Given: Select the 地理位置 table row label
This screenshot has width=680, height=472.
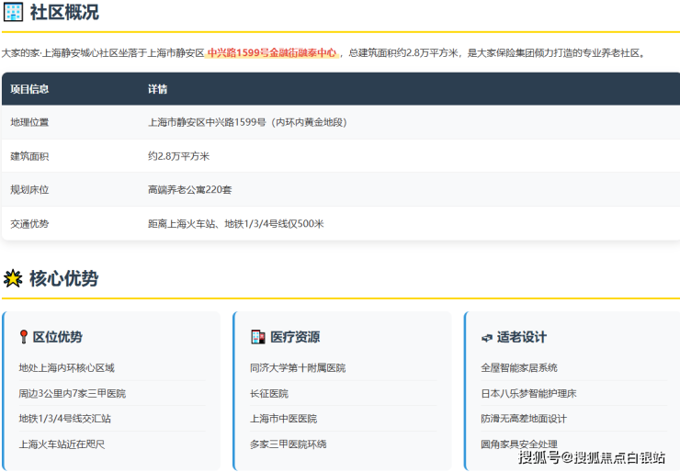Looking at the screenshot, I should (29, 122).
